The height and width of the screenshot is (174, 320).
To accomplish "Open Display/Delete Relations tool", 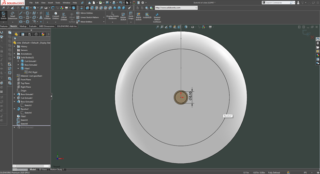I will pyautogui.click(x=112, y=16).
